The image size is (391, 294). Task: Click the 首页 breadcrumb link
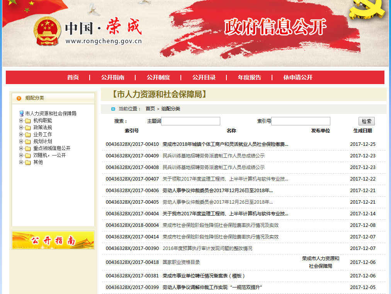(x=150, y=109)
